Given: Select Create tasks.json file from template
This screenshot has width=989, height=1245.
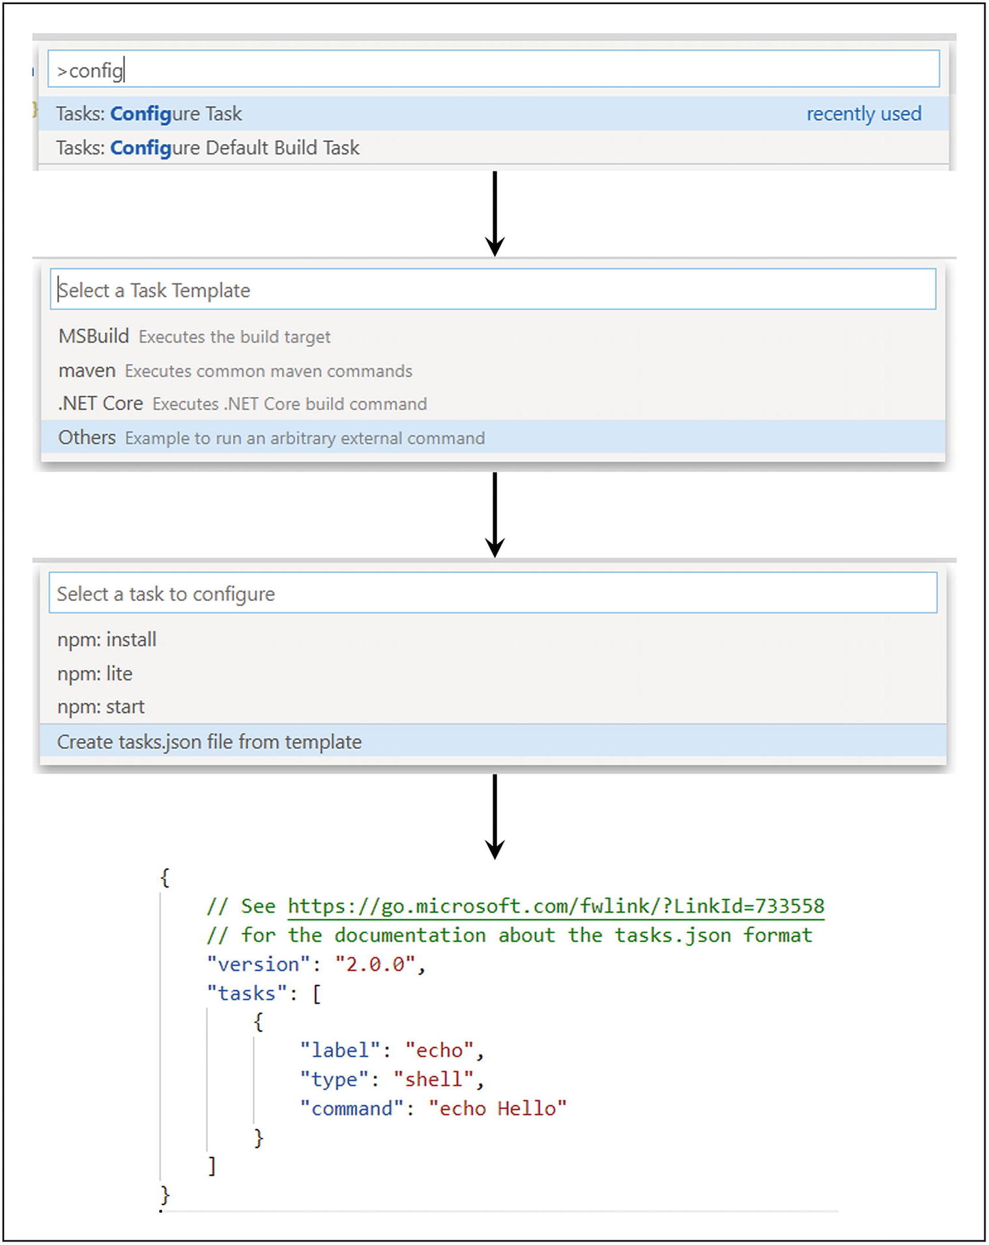Looking at the screenshot, I should (209, 742).
